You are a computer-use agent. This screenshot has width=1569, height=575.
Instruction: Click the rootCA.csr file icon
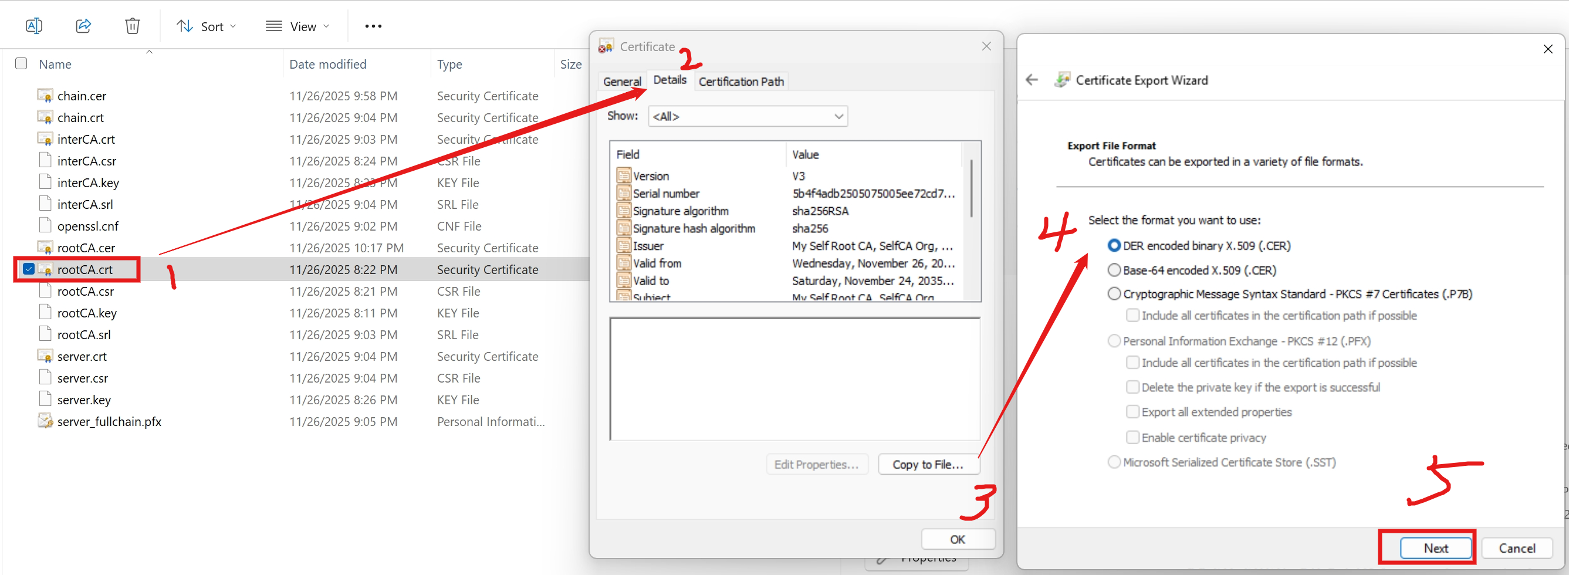tap(45, 291)
